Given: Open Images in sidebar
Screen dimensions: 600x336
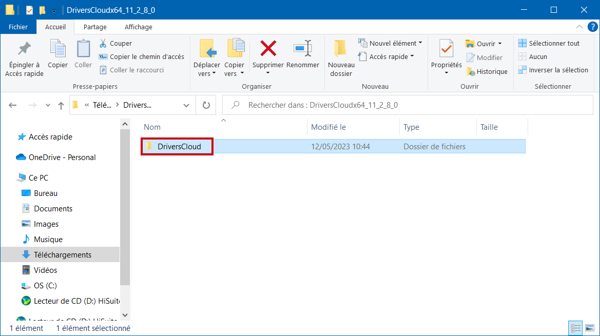Looking at the screenshot, I should (40, 224).
